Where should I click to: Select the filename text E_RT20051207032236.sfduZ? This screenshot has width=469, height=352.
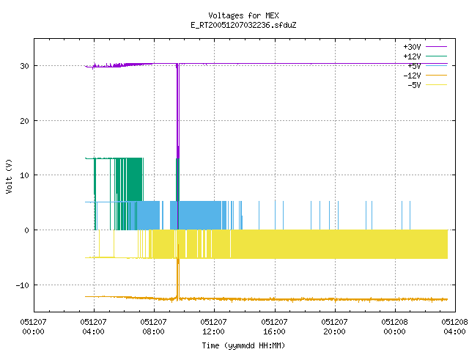(x=243, y=25)
